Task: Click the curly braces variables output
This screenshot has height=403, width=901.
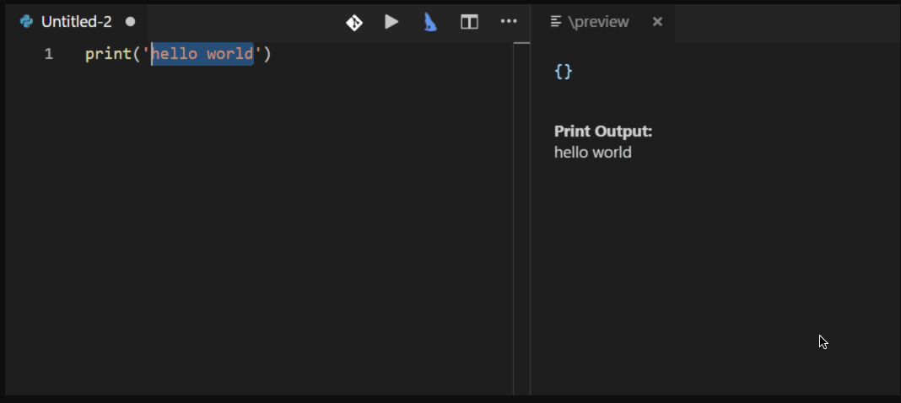Action: point(564,72)
